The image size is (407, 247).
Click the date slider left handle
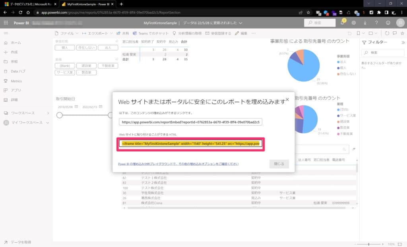click(60, 115)
